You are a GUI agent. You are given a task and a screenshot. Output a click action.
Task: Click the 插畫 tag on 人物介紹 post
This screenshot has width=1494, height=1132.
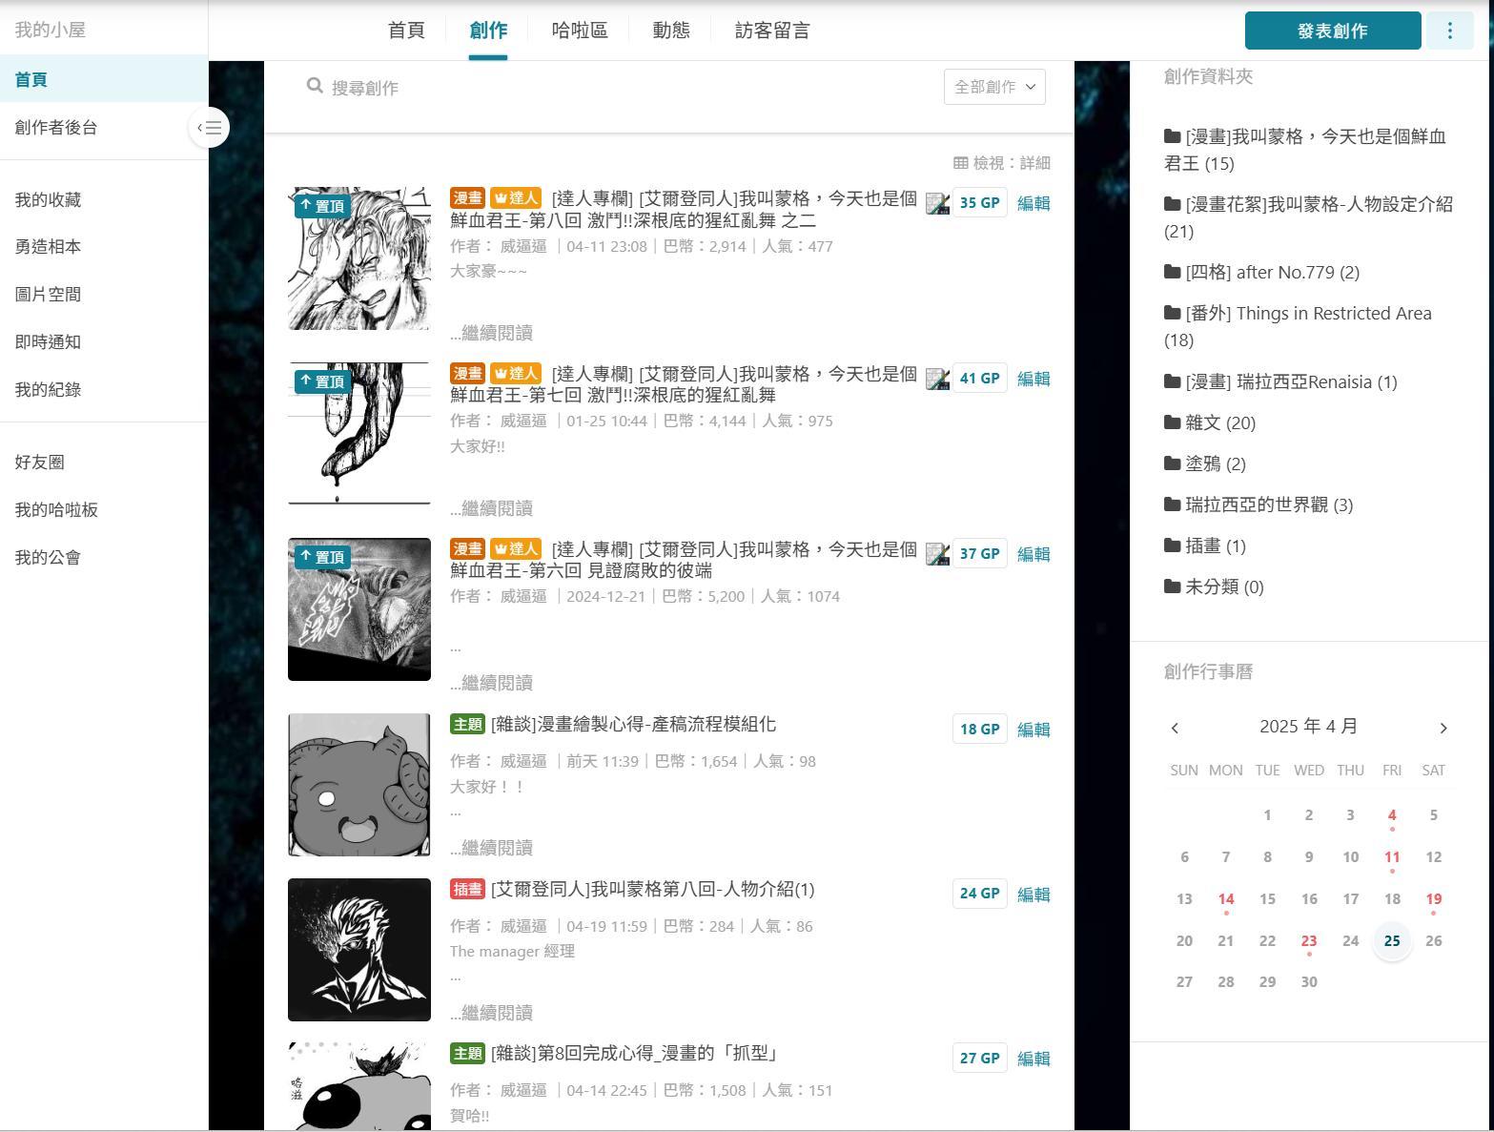pos(467,889)
